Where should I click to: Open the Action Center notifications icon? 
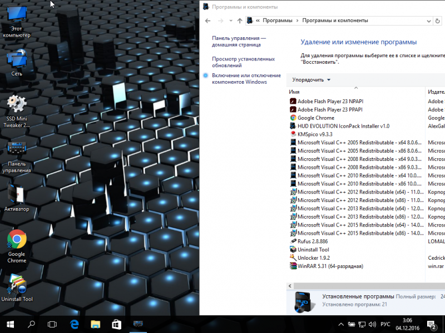tap(432, 325)
